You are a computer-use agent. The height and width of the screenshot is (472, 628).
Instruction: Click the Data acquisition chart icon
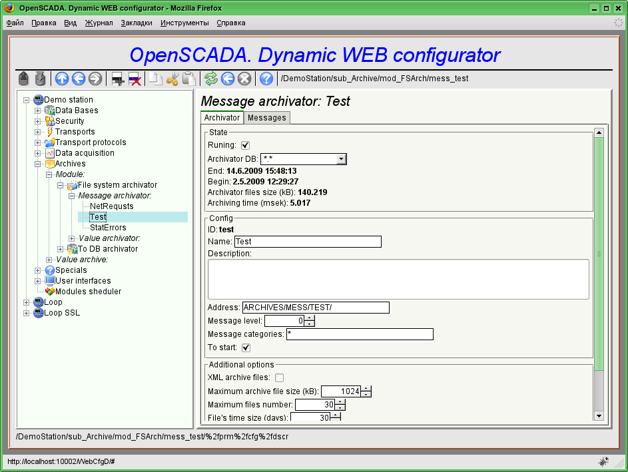pos(50,153)
